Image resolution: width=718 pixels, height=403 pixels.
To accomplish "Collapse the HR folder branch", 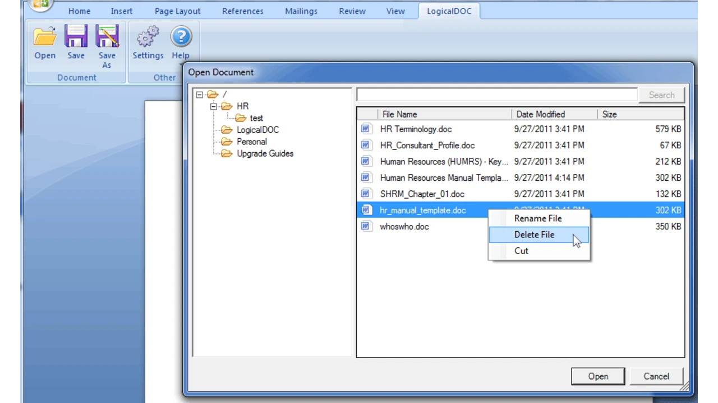I will pos(213,106).
